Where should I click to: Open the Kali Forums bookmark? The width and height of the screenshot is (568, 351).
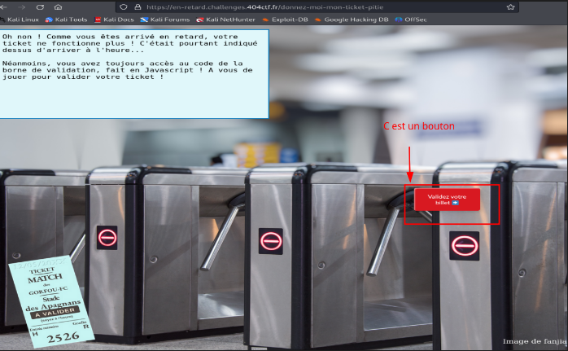click(x=164, y=19)
